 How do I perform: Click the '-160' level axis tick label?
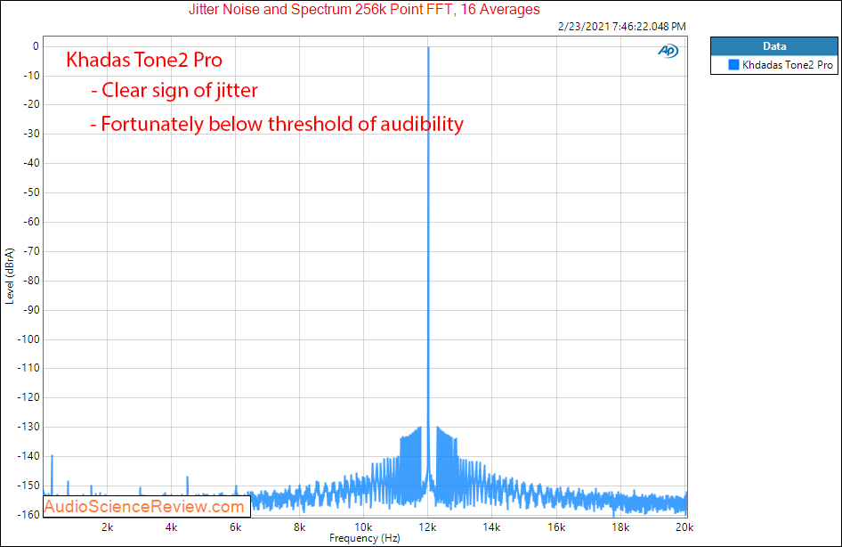29,514
